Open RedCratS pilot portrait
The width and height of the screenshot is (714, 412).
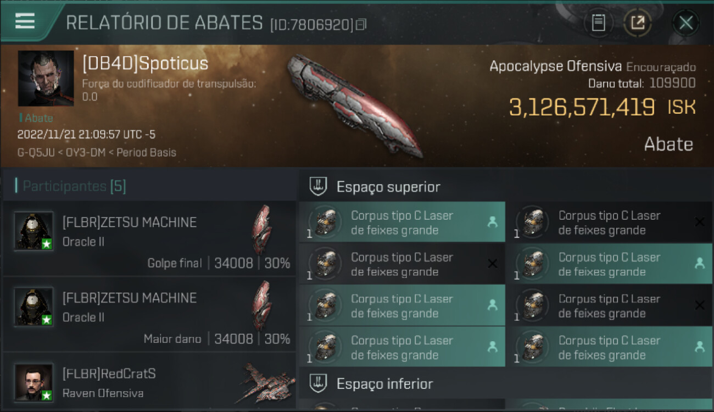pyautogui.click(x=34, y=382)
